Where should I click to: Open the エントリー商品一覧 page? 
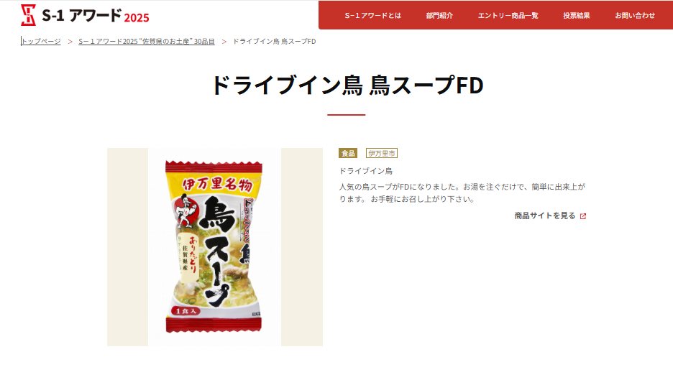(x=508, y=15)
